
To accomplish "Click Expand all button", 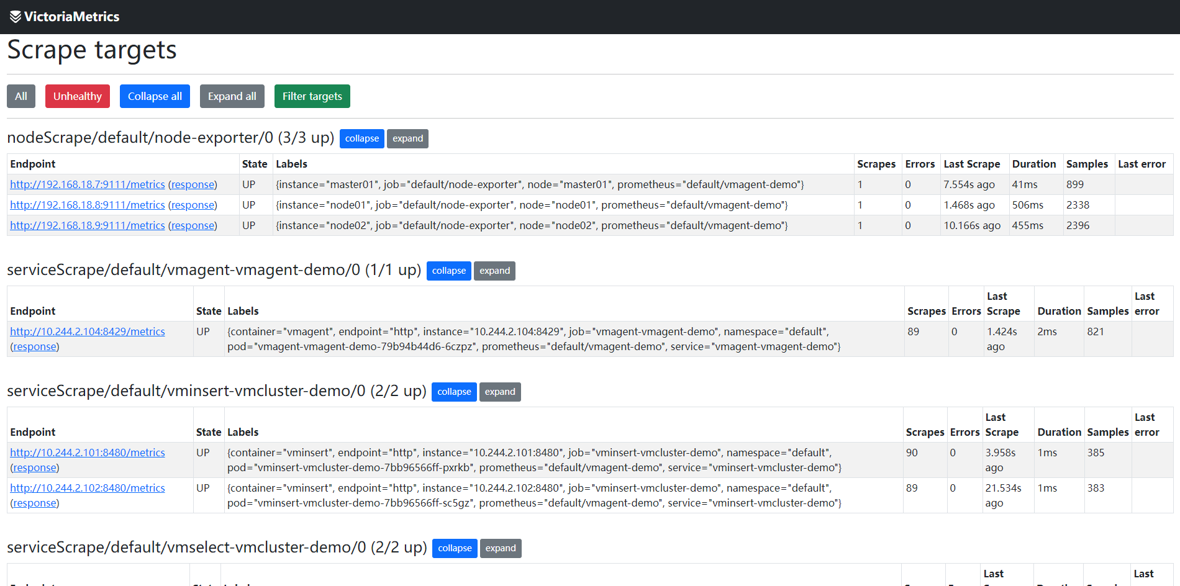I will pyautogui.click(x=232, y=96).
